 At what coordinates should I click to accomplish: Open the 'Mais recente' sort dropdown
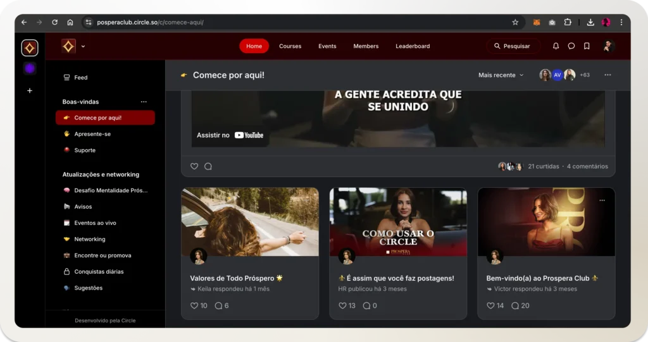click(501, 75)
